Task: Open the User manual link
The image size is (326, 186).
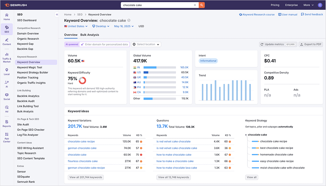Action: 288,15
